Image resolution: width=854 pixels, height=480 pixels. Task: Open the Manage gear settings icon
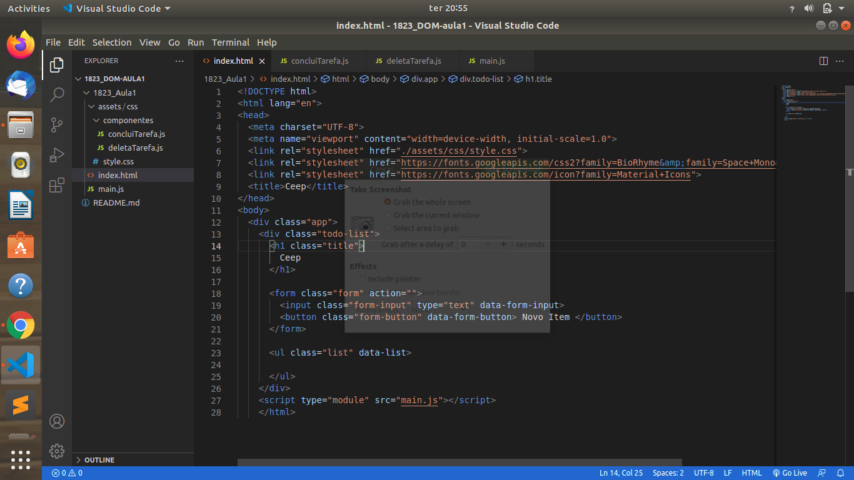click(x=57, y=451)
